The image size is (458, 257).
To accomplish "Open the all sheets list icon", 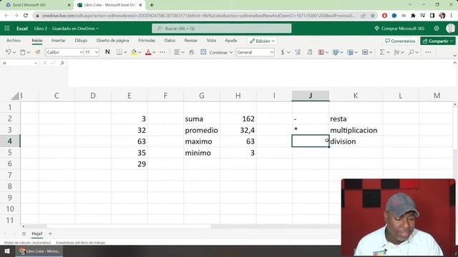I will [24, 233].
